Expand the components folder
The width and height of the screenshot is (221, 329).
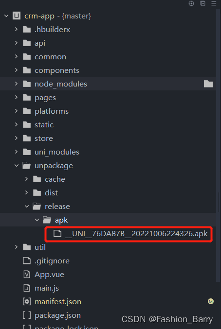[17, 70]
